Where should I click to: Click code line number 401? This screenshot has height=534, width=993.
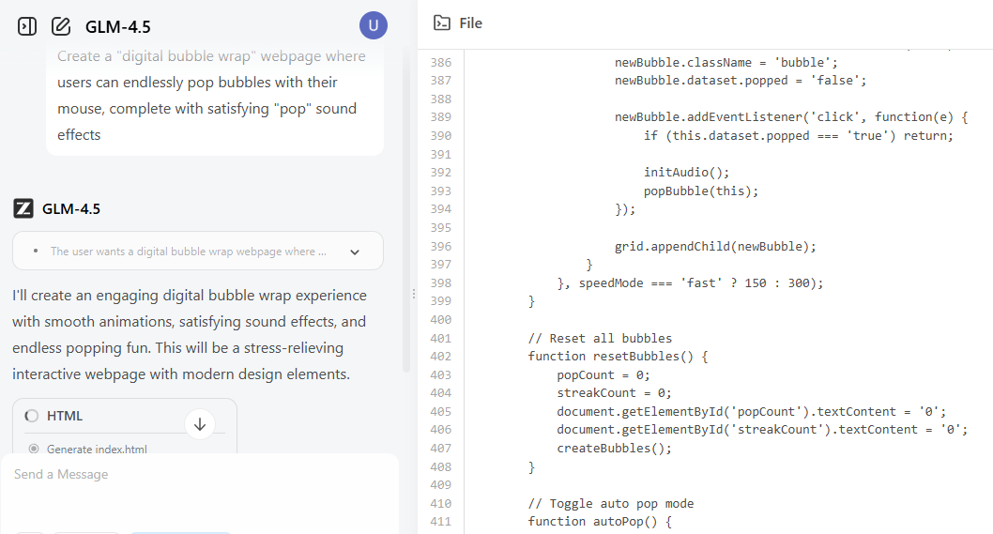(x=439, y=338)
